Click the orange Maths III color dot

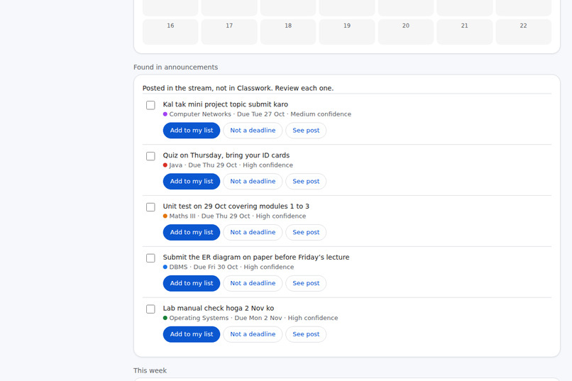click(165, 216)
